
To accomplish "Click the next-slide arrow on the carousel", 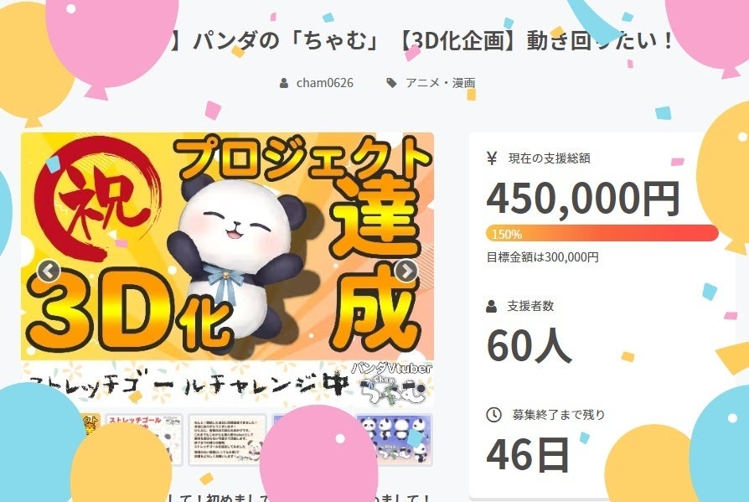I will click(x=406, y=272).
